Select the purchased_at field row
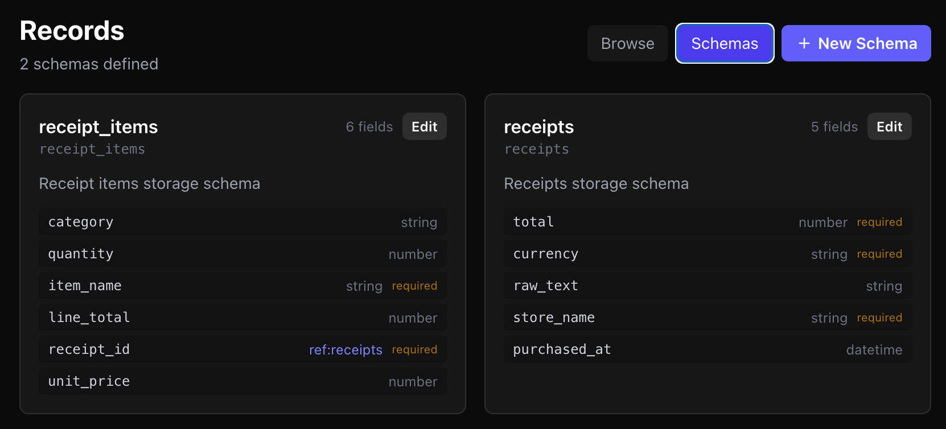 [708, 349]
